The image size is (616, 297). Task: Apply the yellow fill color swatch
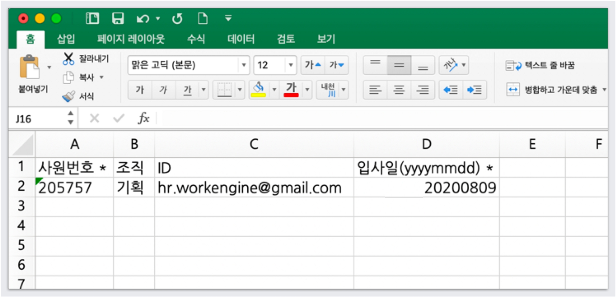(258, 90)
